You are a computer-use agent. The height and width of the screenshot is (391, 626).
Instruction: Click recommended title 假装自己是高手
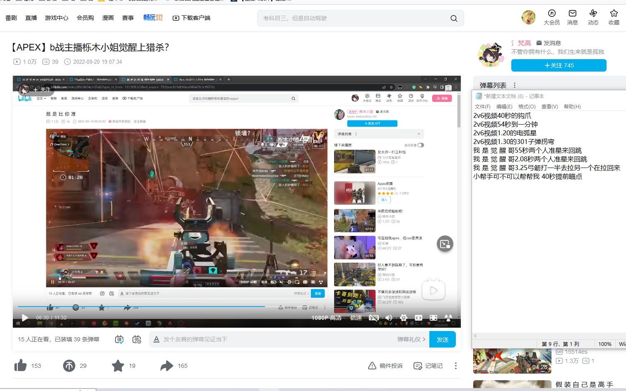coord(584,384)
